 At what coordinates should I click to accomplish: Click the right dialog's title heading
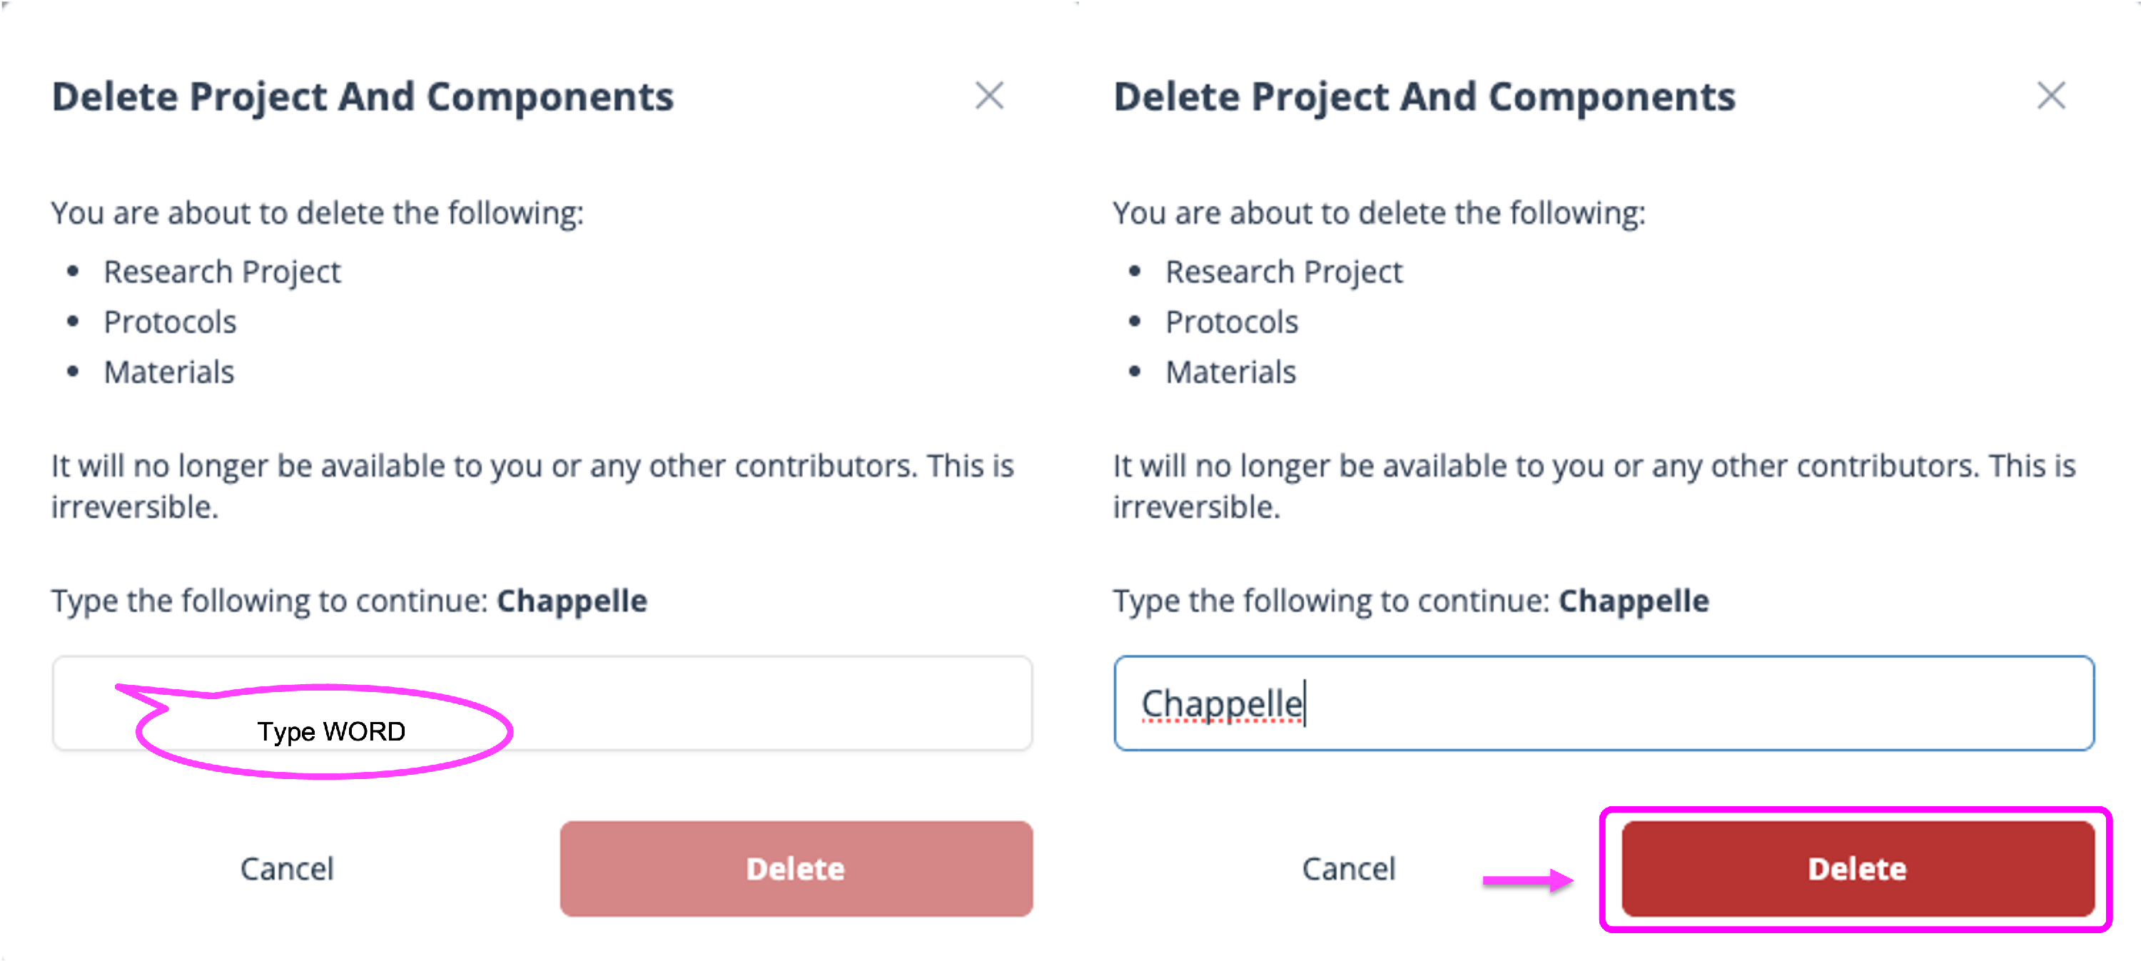(1424, 96)
